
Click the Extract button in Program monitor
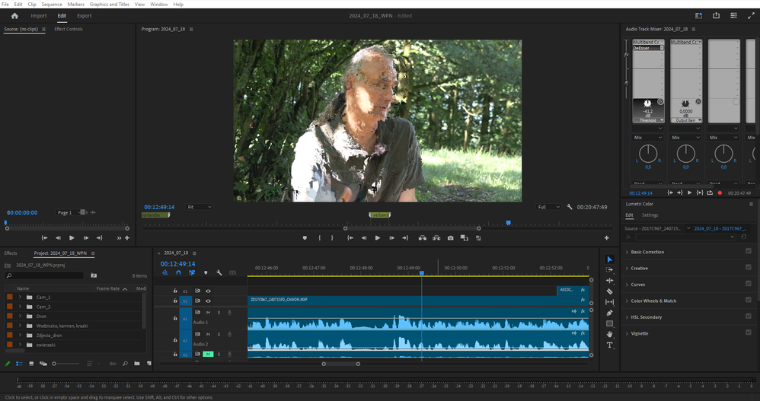pyautogui.click(x=436, y=238)
